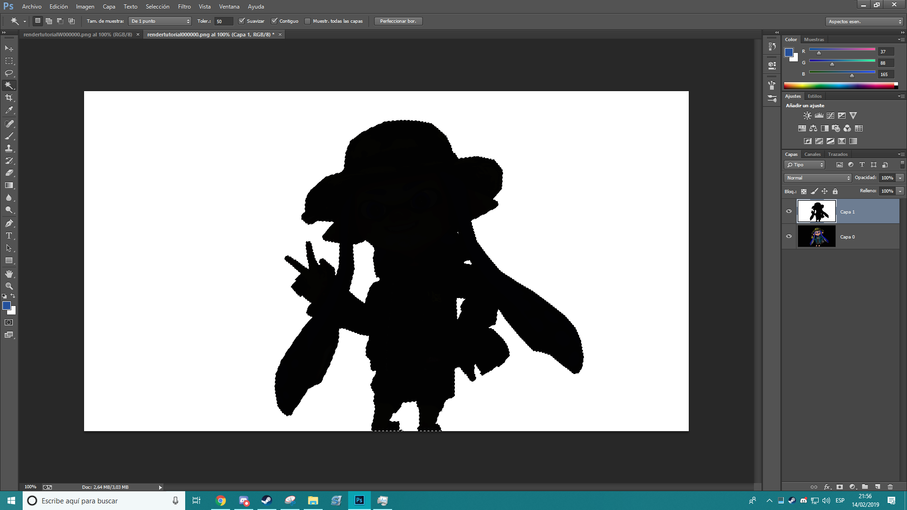
Task: Pick the Eyedropper tool
Action: pyautogui.click(x=9, y=110)
